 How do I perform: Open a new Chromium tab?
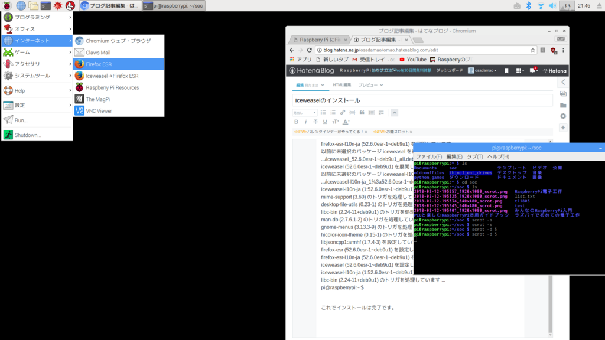click(x=418, y=40)
